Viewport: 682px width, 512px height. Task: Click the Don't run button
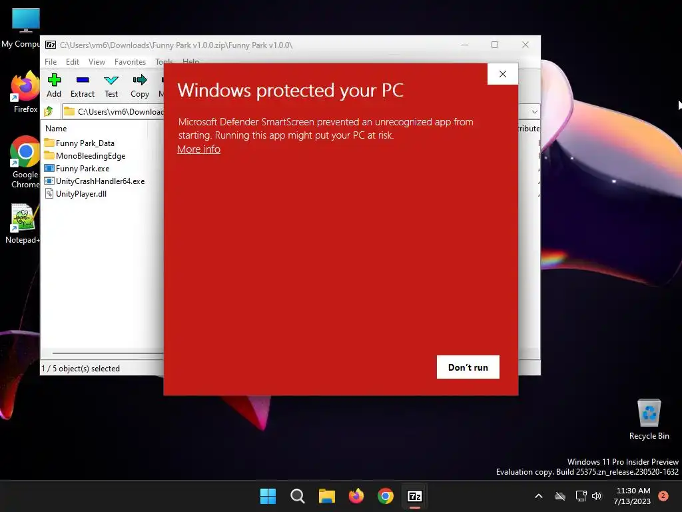point(468,367)
